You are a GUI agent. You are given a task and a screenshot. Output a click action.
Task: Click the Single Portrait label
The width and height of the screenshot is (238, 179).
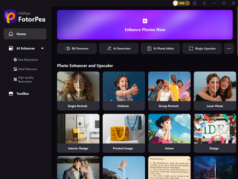(77, 106)
